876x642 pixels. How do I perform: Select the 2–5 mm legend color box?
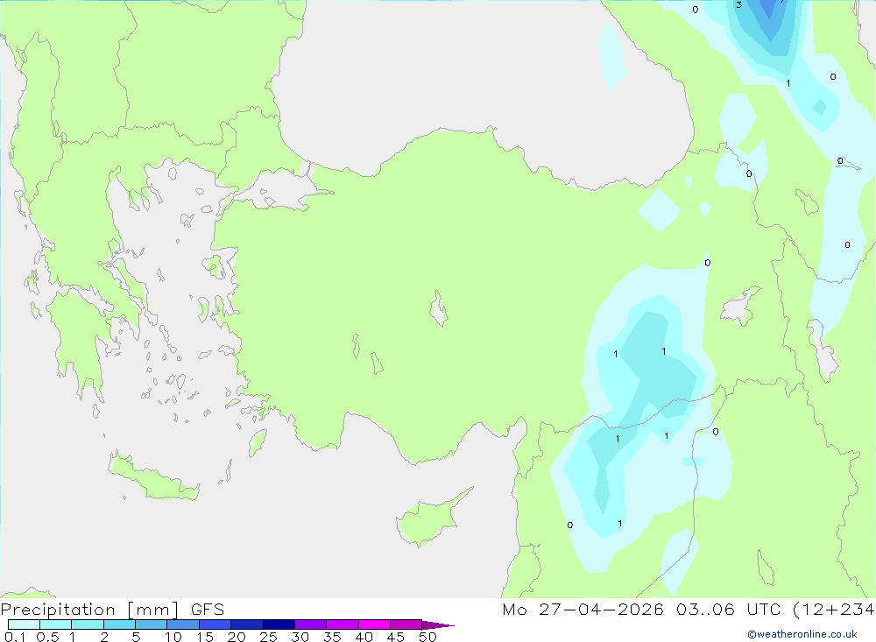(x=119, y=624)
